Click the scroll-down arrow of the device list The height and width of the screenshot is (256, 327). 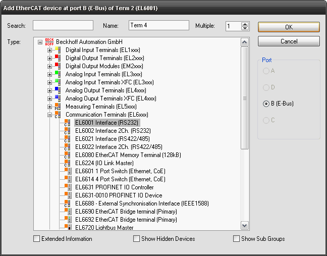coord(245,226)
